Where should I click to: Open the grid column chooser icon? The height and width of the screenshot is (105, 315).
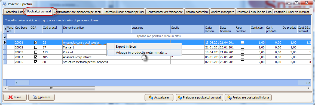pyautogui.click(x=5, y=29)
